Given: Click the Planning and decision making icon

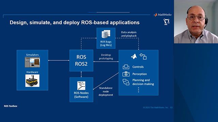Looking at the screenshot, I should coord(126,82).
